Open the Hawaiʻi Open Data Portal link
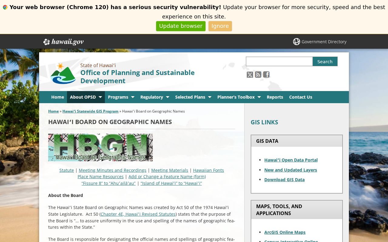 (x=291, y=160)
